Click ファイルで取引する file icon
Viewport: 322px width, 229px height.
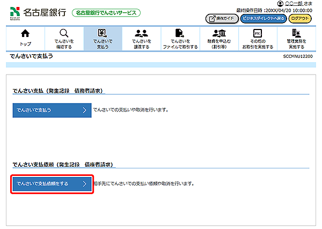pyautogui.click(x=180, y=33)
